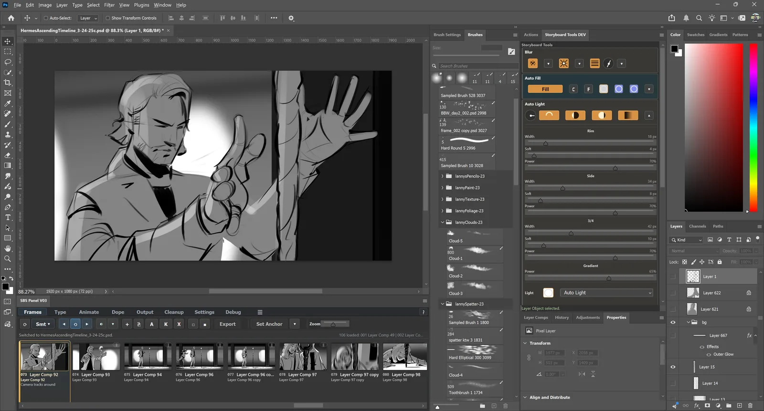Hide the bg group

click(673, 323)
